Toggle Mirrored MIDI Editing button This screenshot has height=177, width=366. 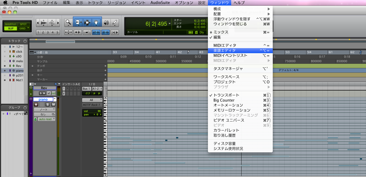(x=87, y=32)
